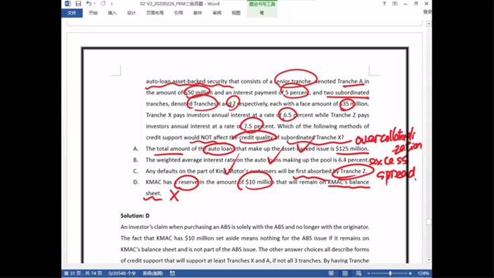Click 'An investor's claim' in the solution paragraph

tap(144, 227)
